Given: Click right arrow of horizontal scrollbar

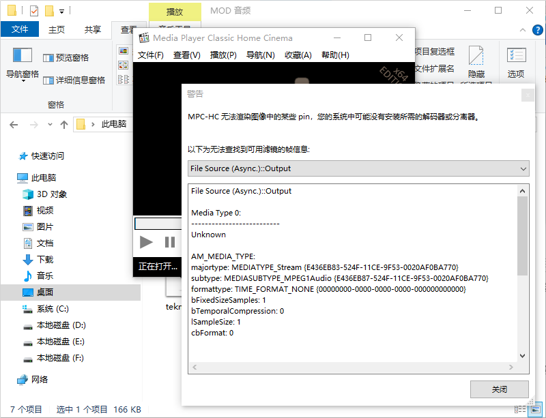Looking at the screenshot, I should (511, 367).
